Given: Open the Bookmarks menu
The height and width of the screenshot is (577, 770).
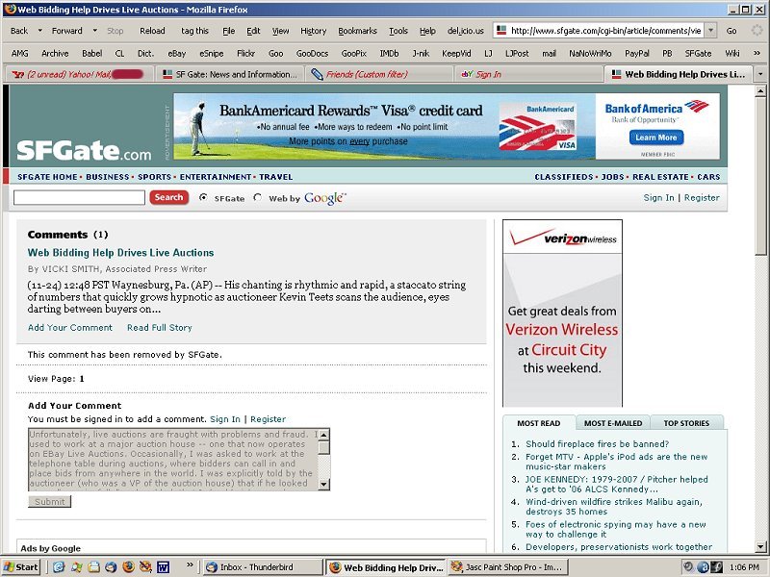Looking at the screenshot, I should tap(357, 31).
